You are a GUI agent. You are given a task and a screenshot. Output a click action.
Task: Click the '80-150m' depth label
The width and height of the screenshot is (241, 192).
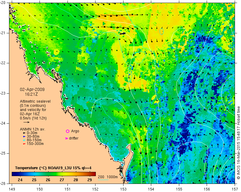click(34, 140)
